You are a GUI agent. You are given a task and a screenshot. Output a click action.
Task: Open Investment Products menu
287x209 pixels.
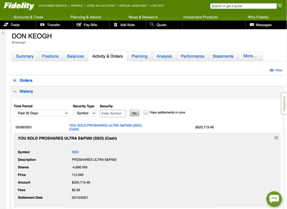click(x=200, y=17)
